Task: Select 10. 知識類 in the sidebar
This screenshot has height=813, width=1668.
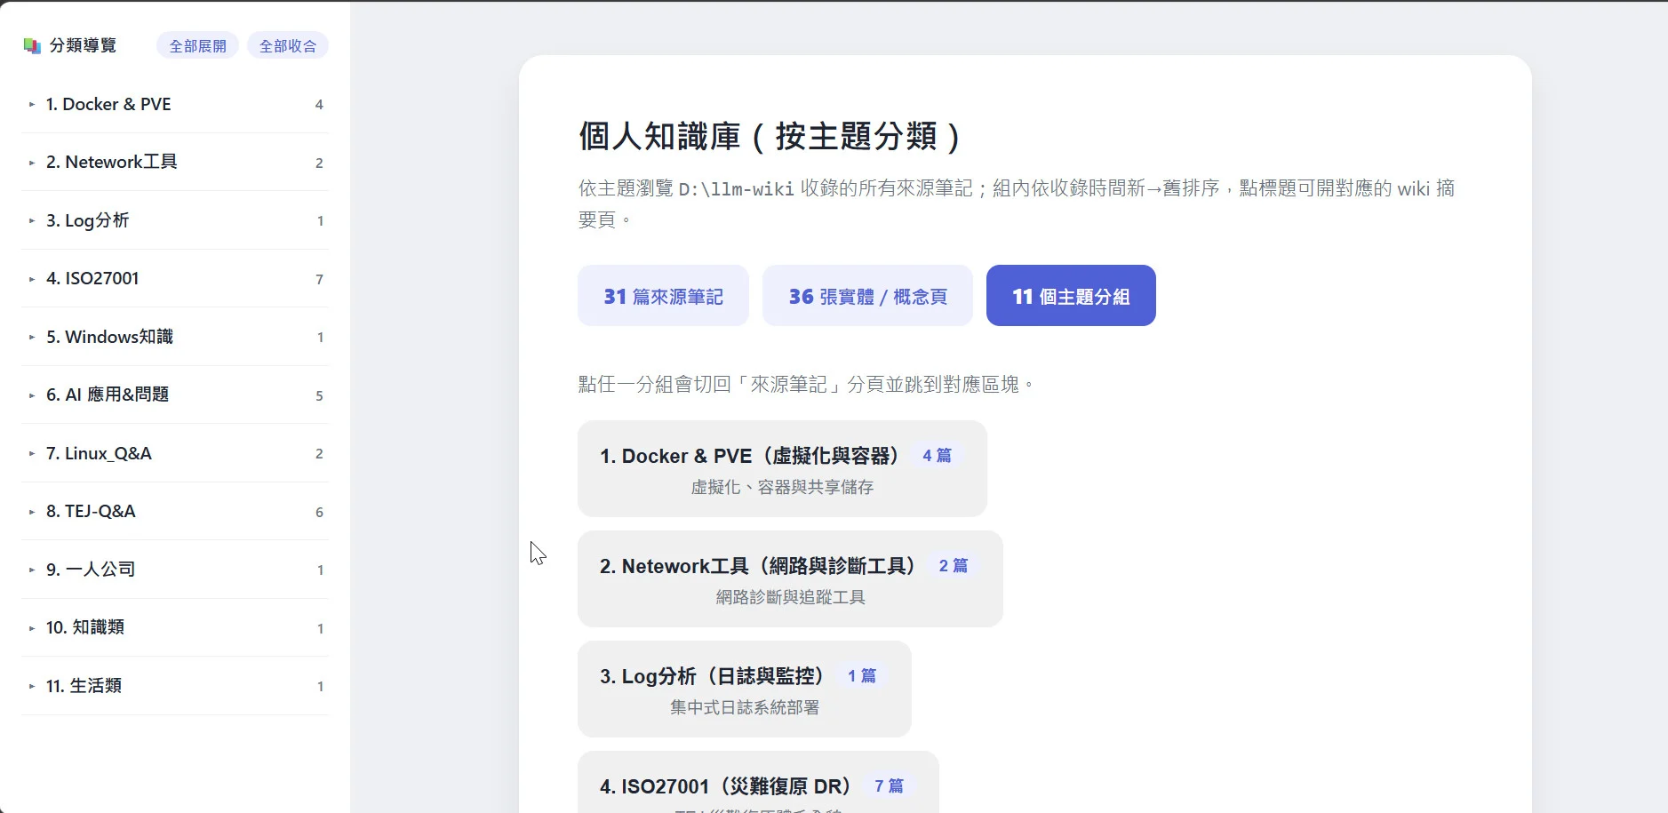Action: (x=175, y=627)
